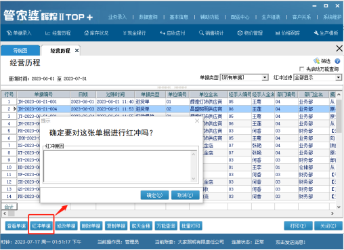This screenshot has height=250, width=344.
Task: Enable the 先启动万能查询 checkbox
Action: tap(301, 69)
